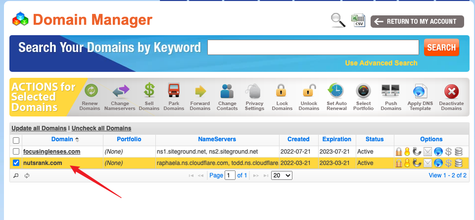Click the grid search icon in table footer
This screenshot has height=220, width=475.
click(x=16, y=175)
